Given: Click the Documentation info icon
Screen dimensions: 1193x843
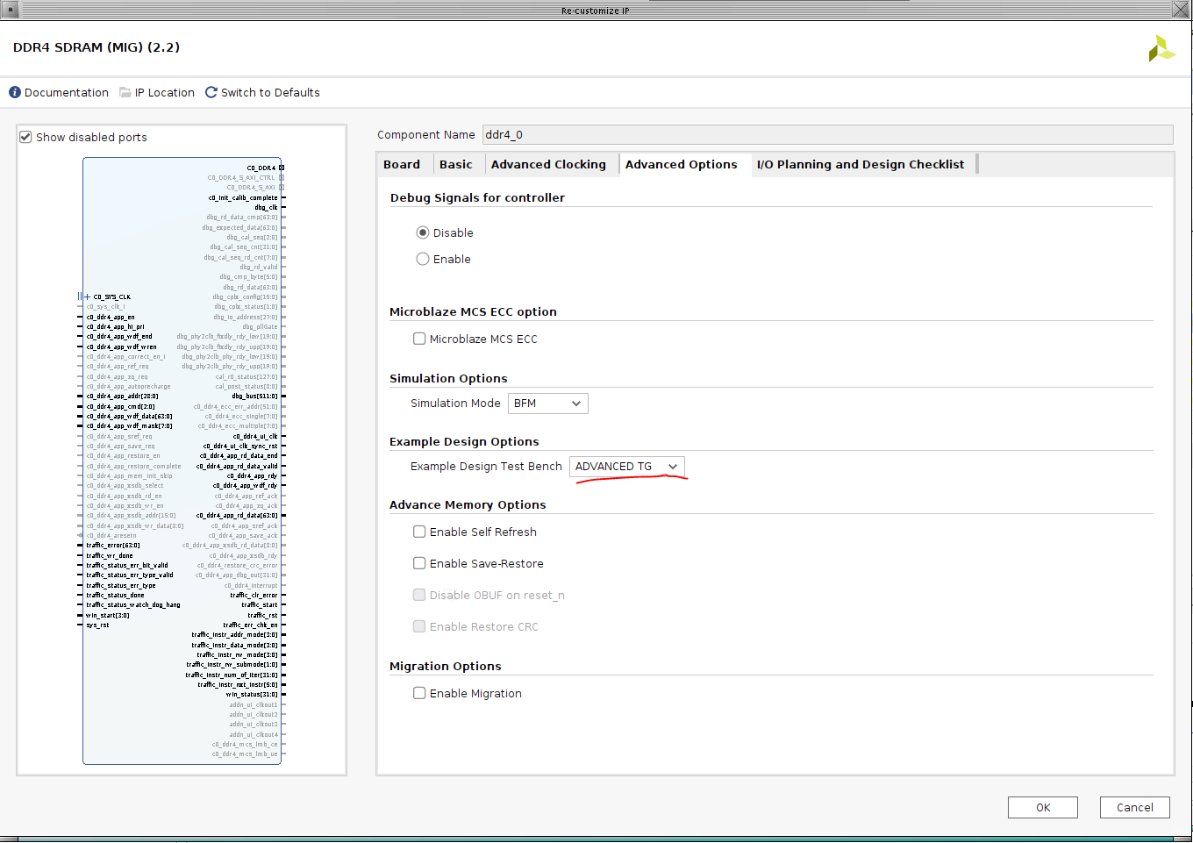Looking at the screenshot, I should point(15,92).
